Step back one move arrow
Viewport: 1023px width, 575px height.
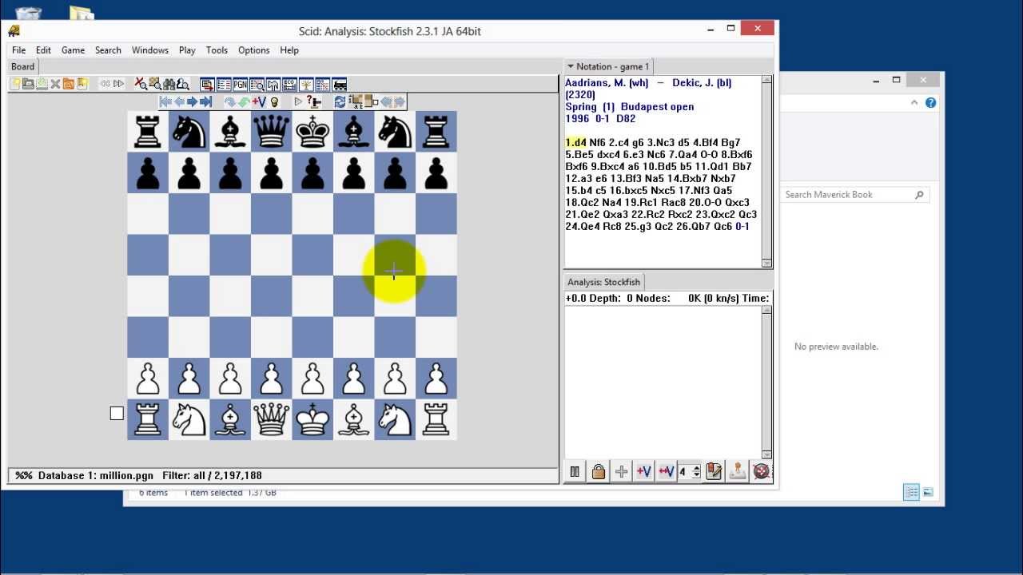point(179,101)
